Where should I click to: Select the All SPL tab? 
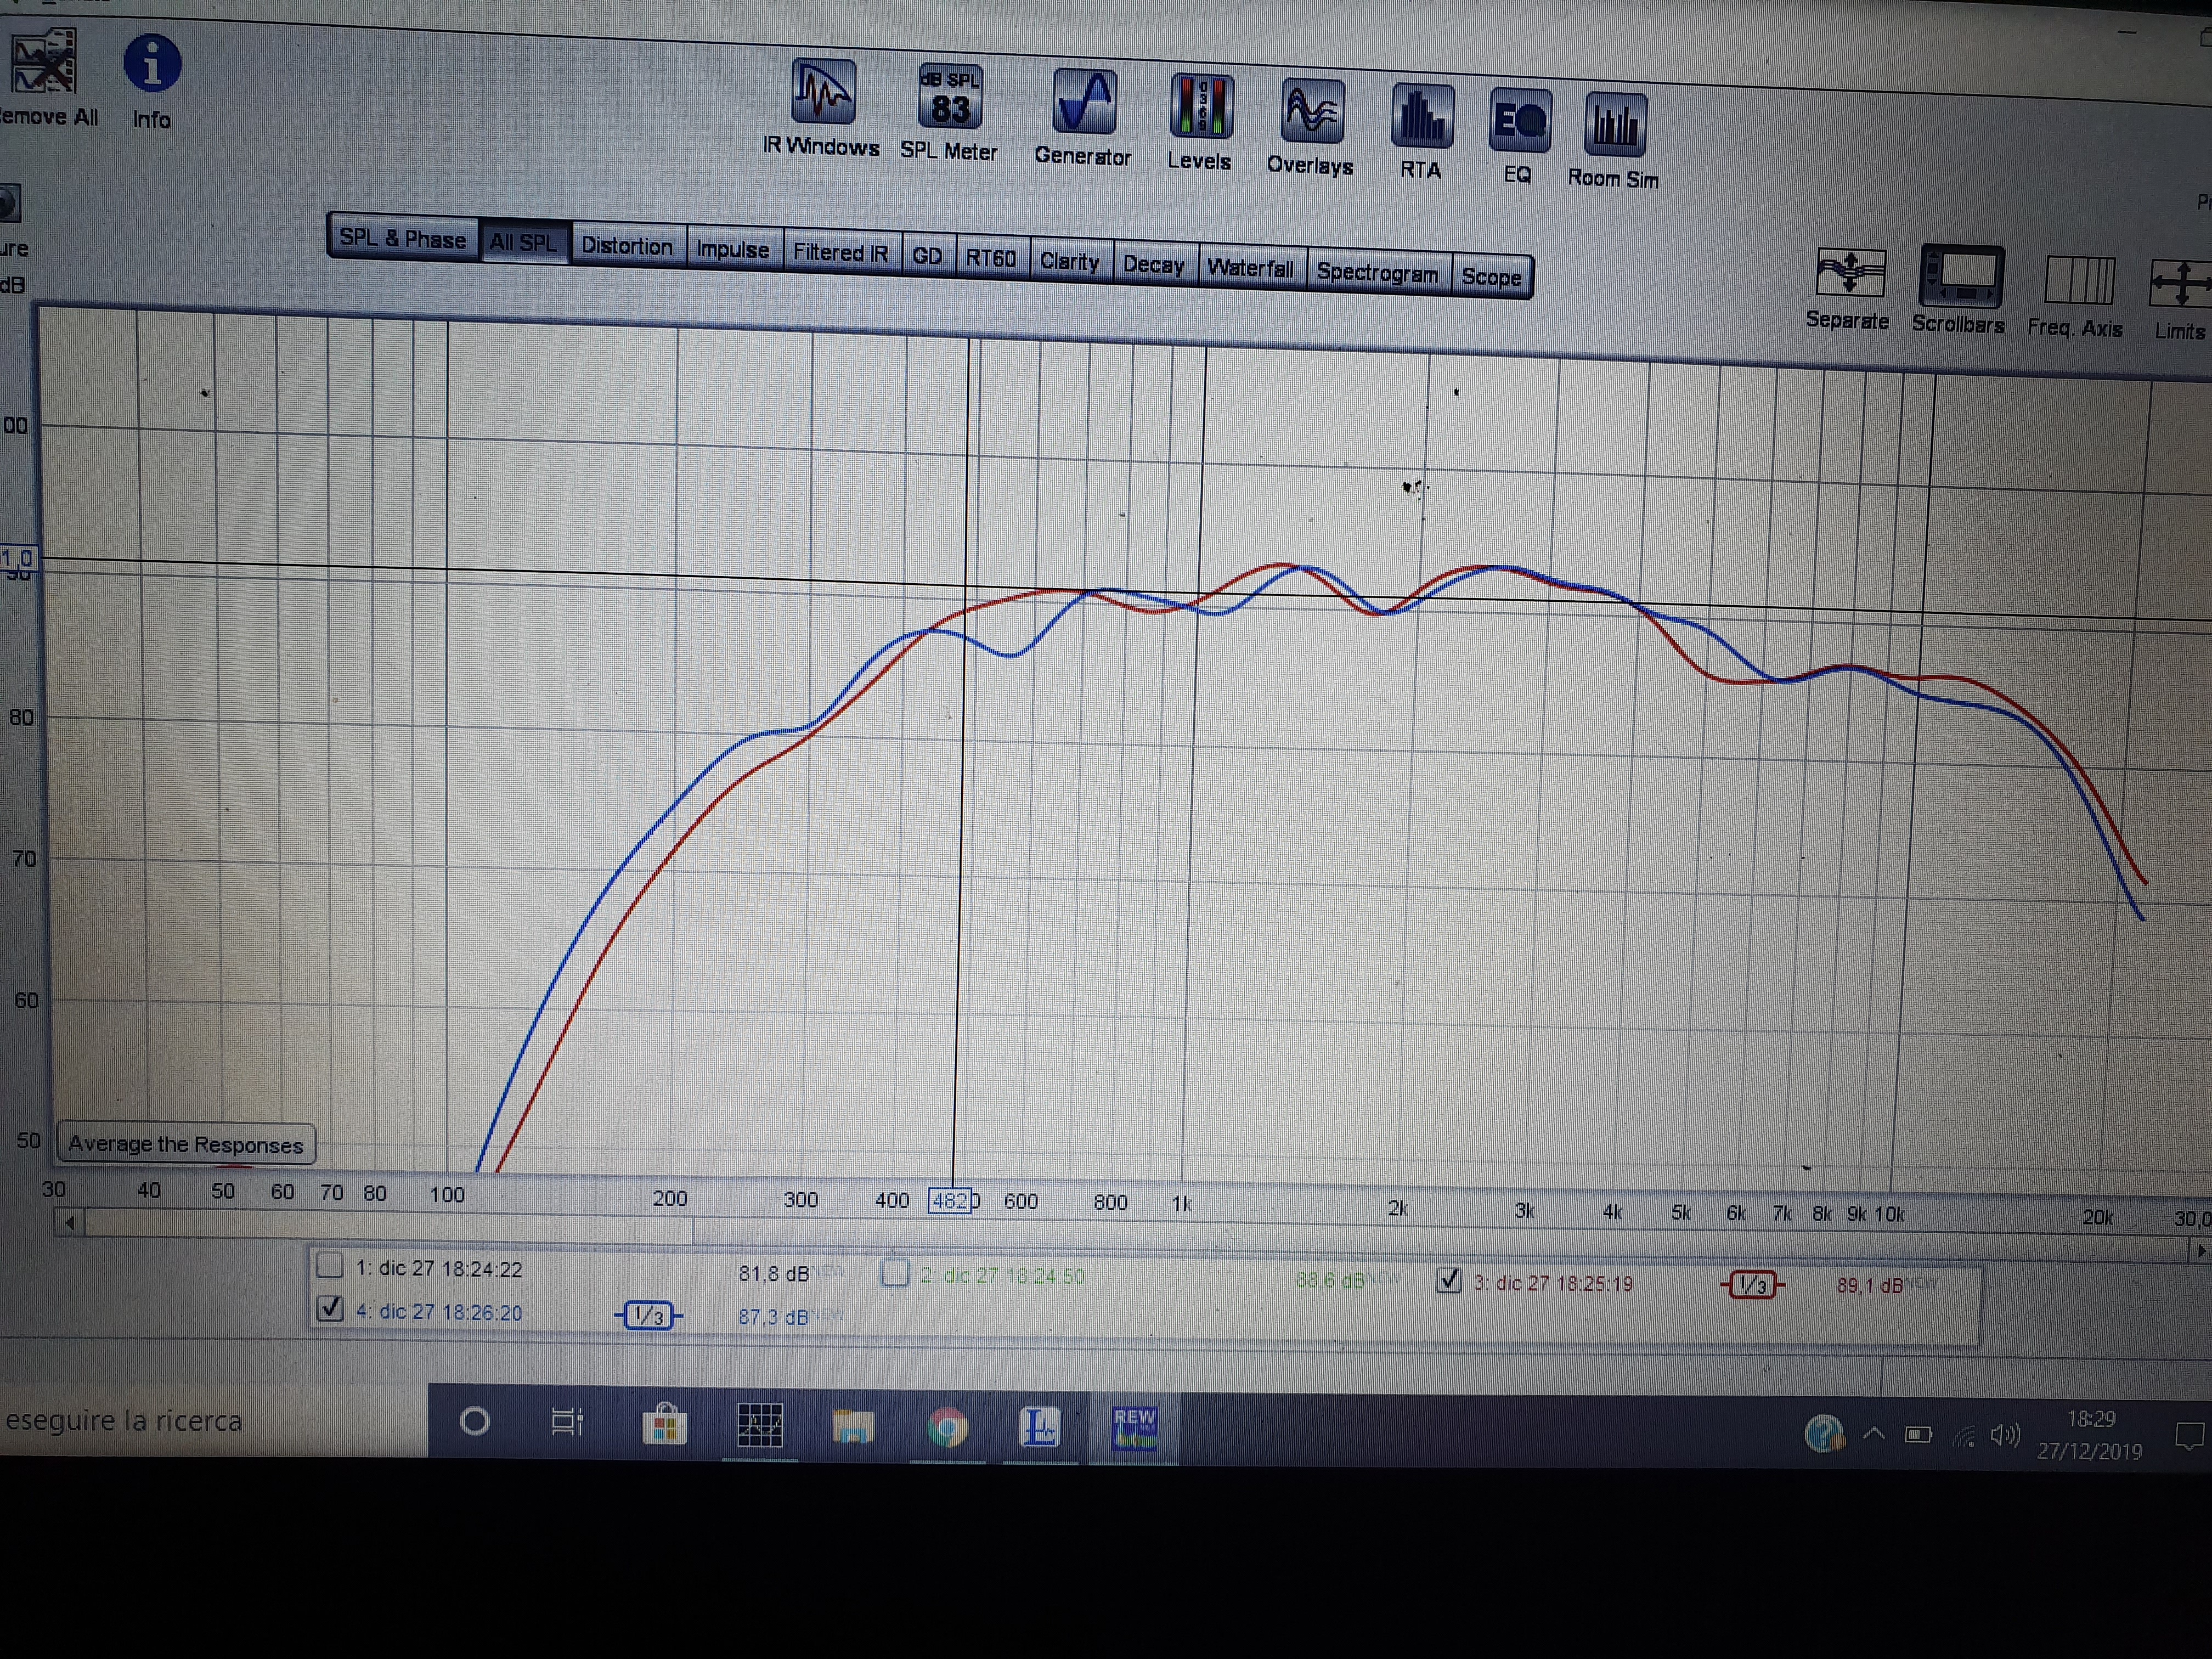coord(523,242)
